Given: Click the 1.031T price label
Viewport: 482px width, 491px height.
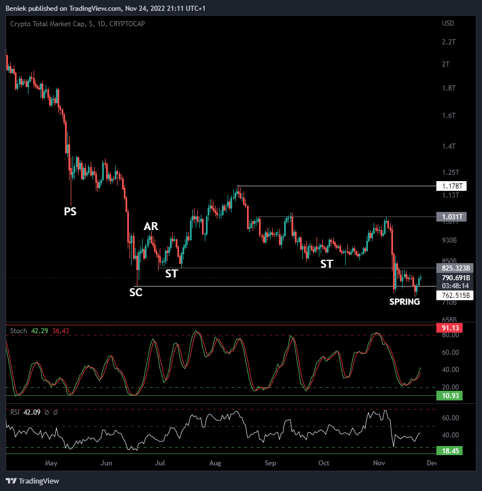Looking at the screenshot, I should click(451, 216).
